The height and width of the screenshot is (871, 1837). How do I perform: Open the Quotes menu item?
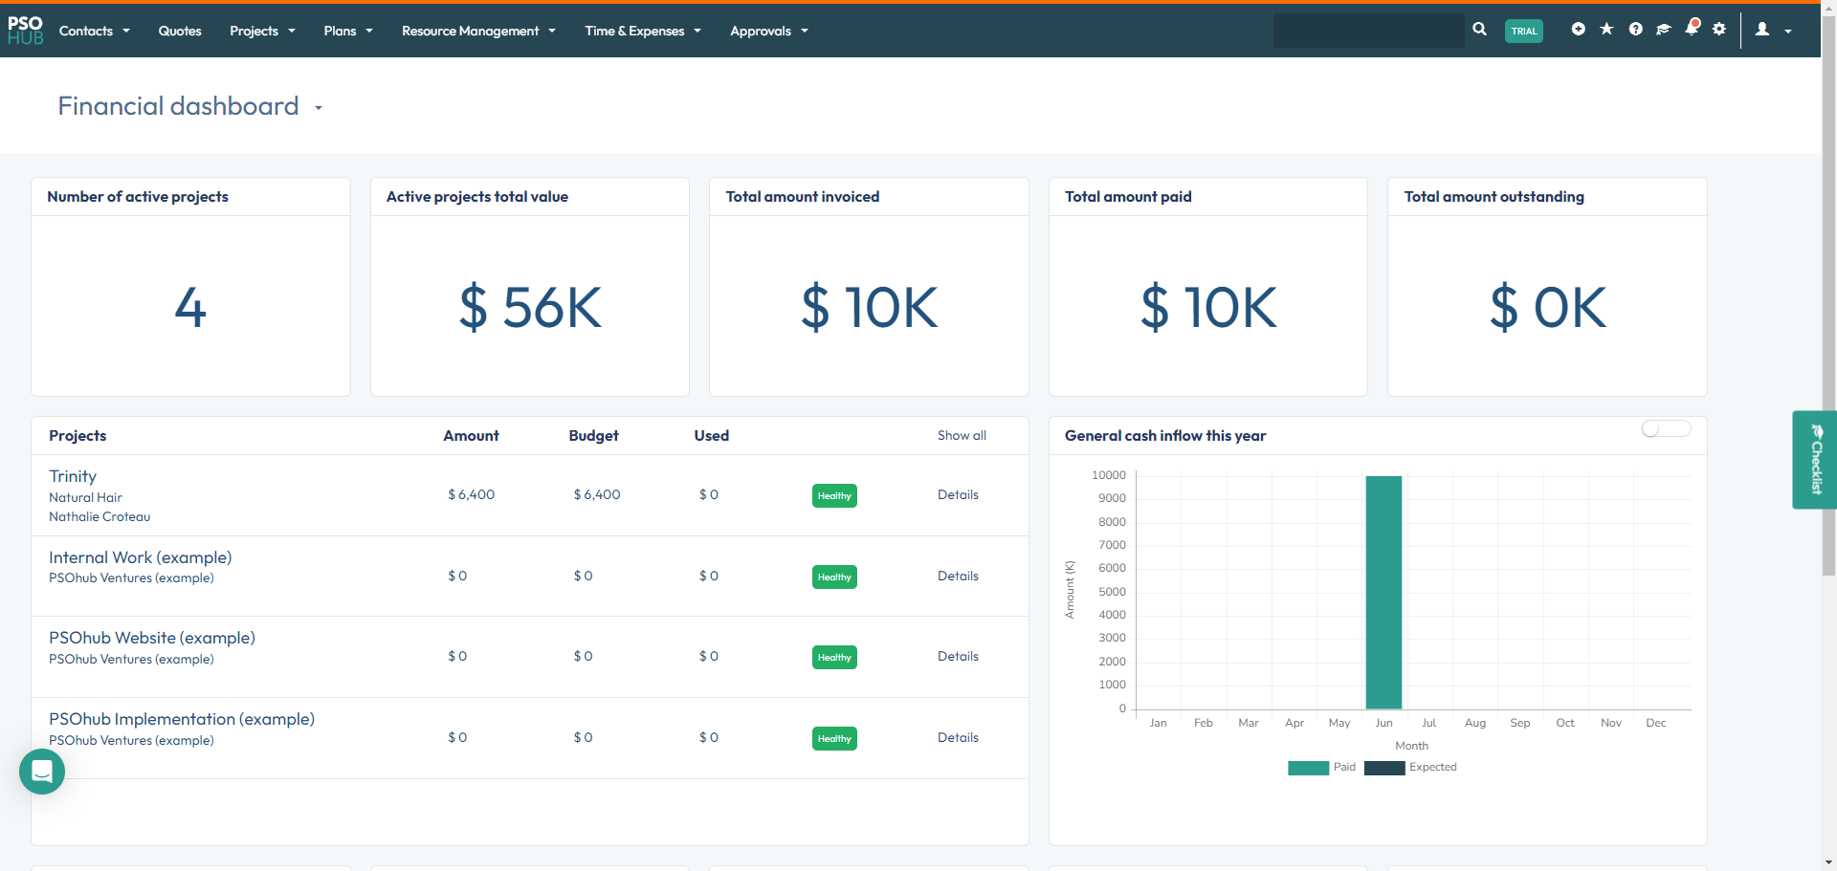pyautogui.click(x=180, y=31)
